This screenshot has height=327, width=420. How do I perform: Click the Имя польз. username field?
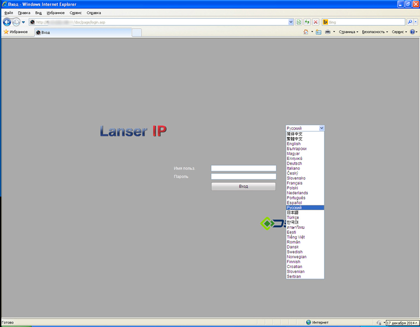click(244, 168)
